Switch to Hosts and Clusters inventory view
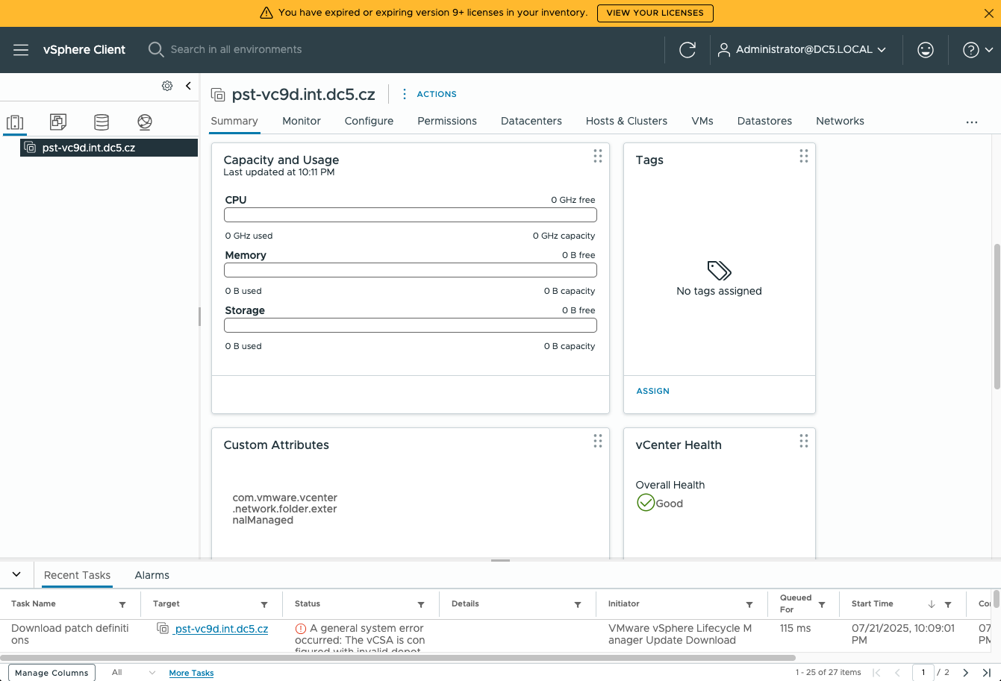 (x=15, y=122)
